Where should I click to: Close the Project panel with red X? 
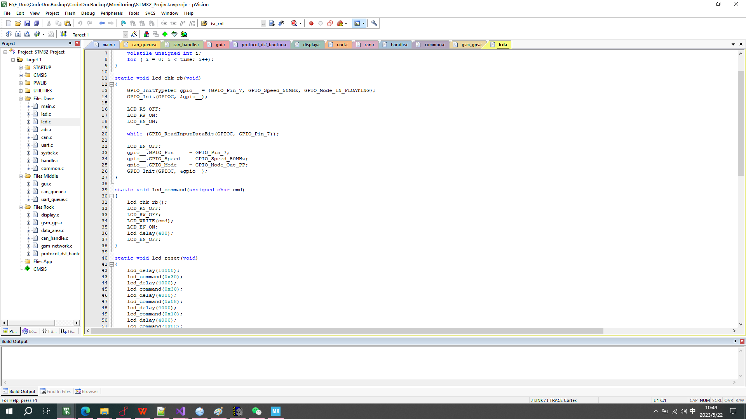tap(77, 43)
